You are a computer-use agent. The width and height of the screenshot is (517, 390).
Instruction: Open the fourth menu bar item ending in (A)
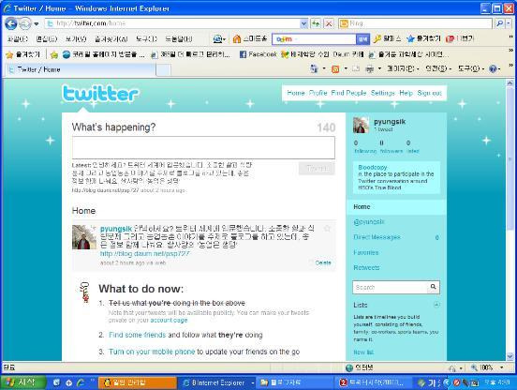click(111, 39)
